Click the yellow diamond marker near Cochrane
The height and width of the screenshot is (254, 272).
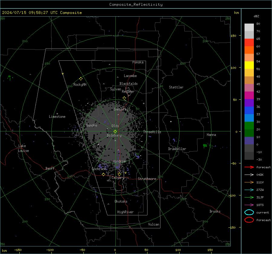[x=103, y=174]
